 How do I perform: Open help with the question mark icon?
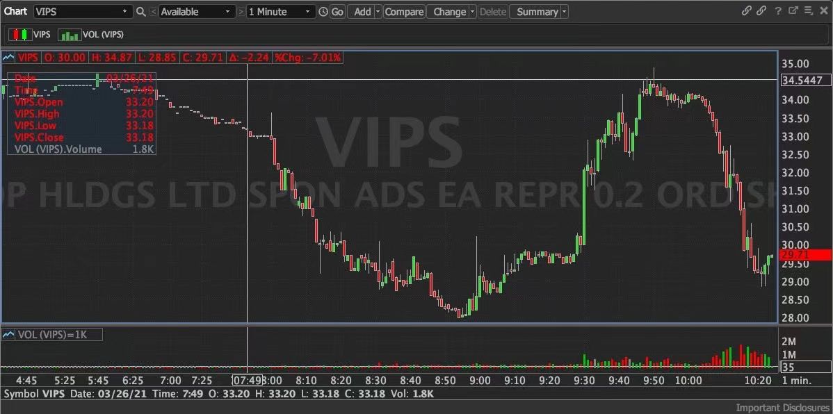tap(778, 10)
